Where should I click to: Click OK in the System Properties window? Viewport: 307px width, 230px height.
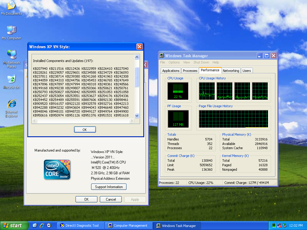point(86,199)
